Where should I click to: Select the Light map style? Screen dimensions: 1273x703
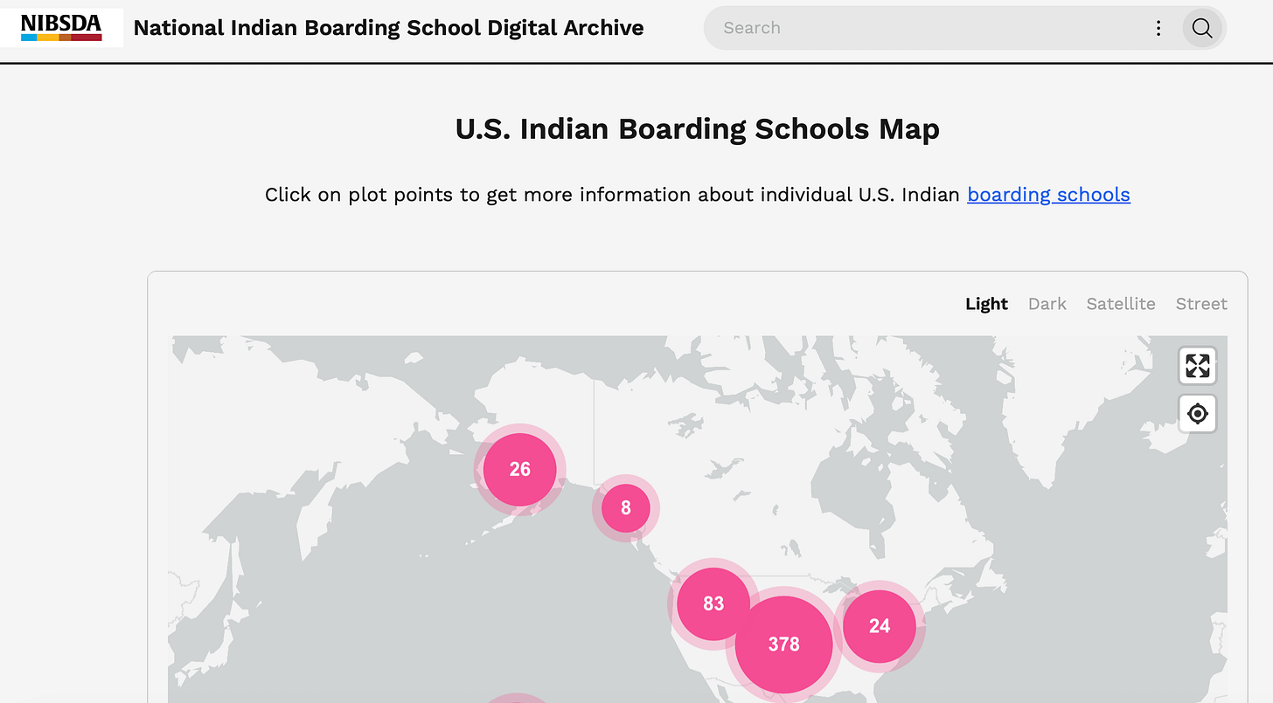(986, 304)
